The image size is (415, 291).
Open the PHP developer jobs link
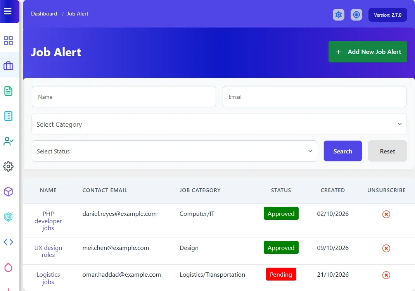click(x=48, y=221)
